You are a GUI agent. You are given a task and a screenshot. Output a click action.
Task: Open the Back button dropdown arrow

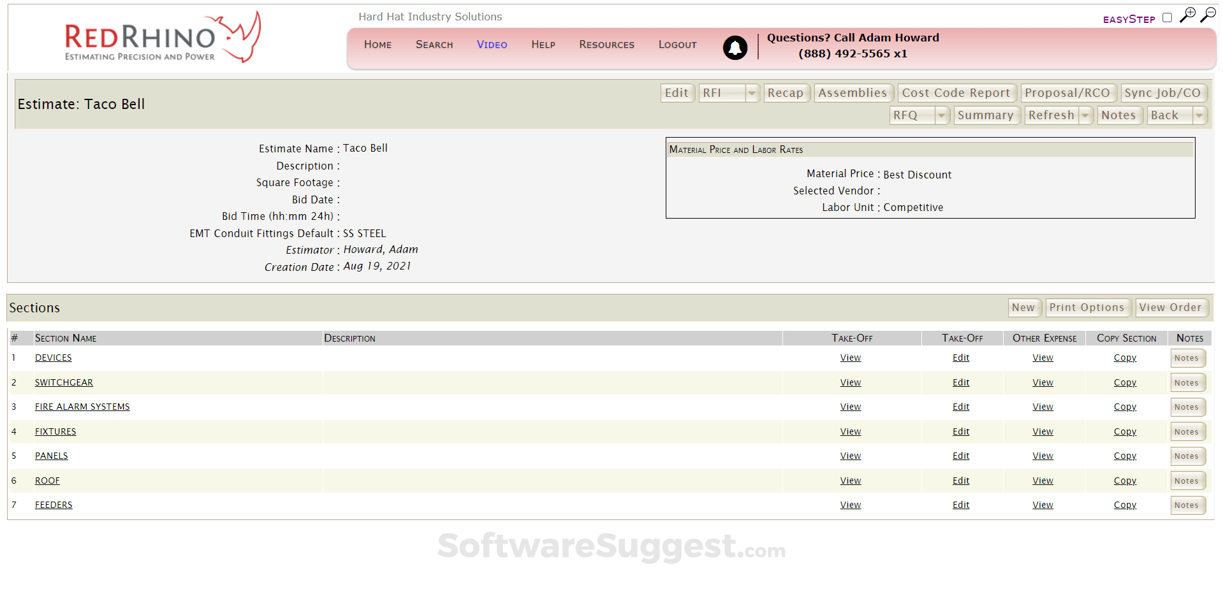[1199, 115]
